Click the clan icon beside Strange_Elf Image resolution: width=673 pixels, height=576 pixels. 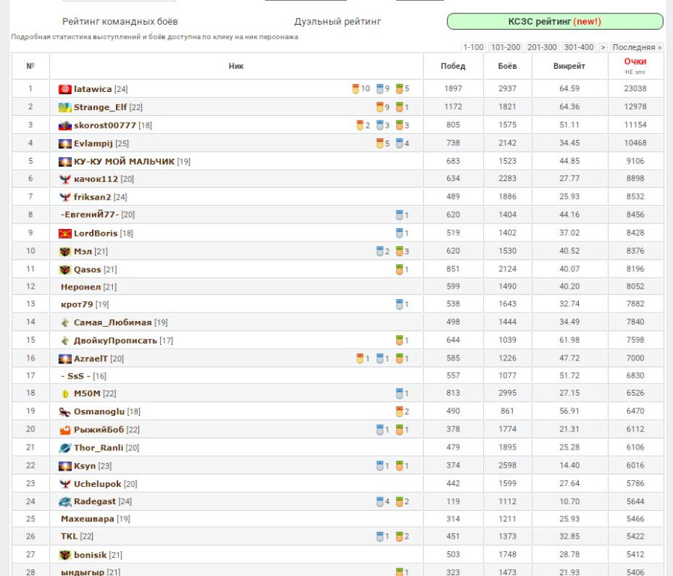(x=65, y=107)
